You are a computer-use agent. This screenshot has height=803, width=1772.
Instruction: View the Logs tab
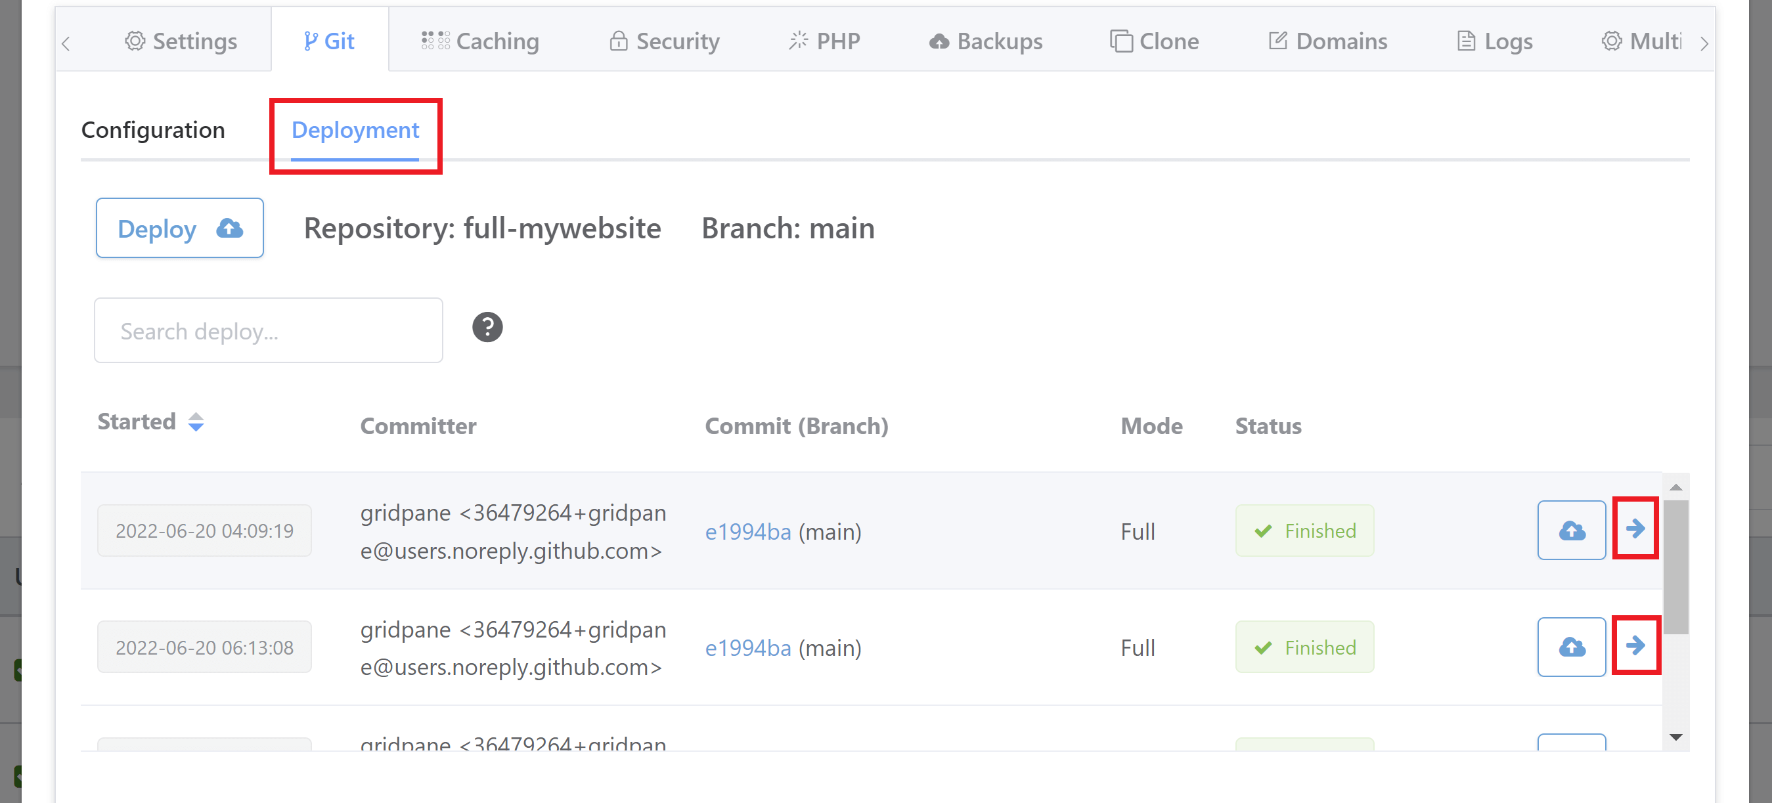point(1495,41)
